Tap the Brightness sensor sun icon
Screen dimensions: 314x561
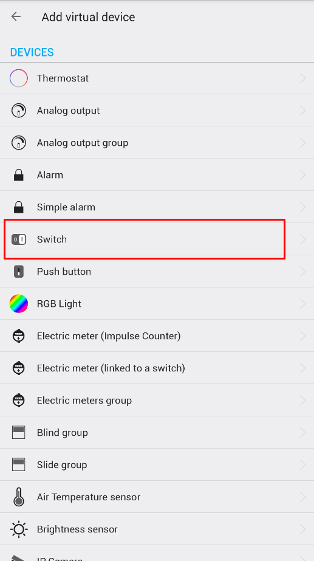point(19,529)
